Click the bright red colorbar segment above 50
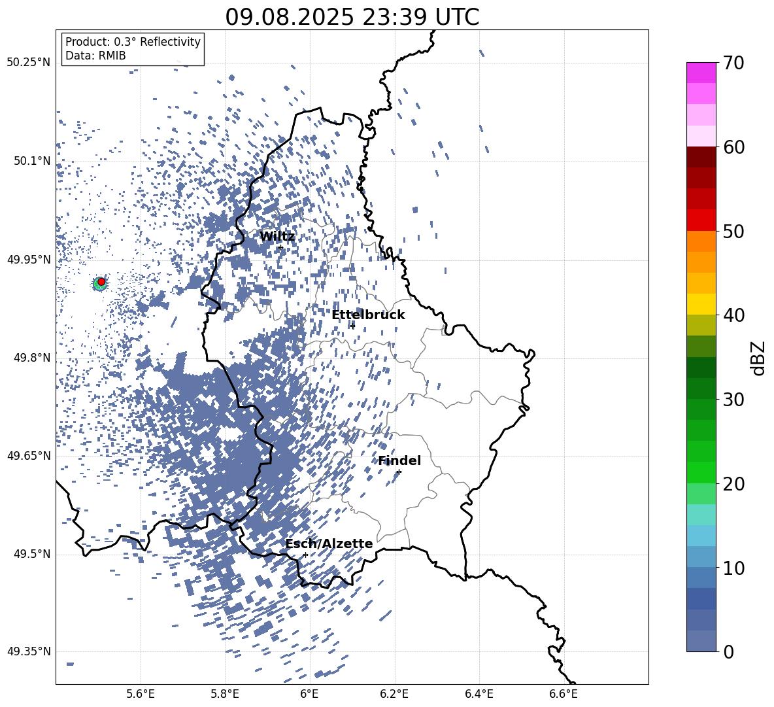Screen dimensions: 774x707 coord(701,220)
